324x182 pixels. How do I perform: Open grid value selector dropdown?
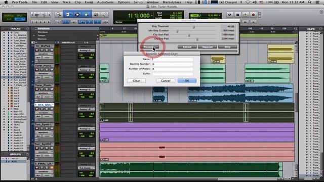[x=219, y=15]
